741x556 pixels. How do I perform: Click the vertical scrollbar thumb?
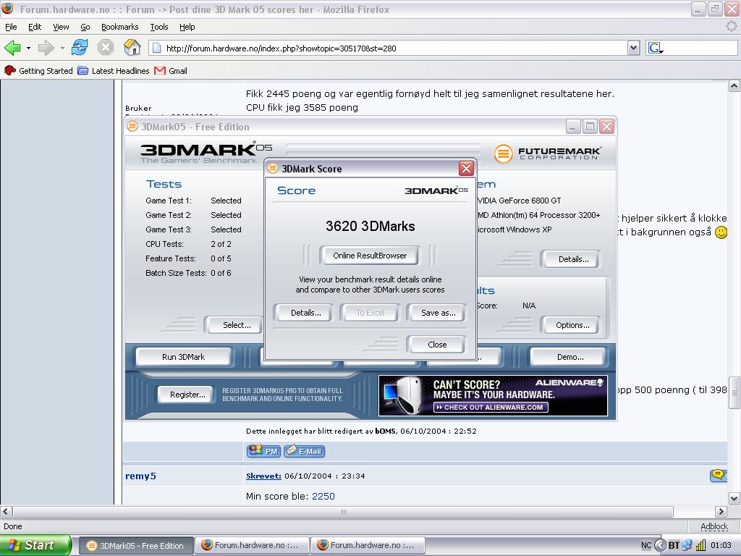(734, 392)
